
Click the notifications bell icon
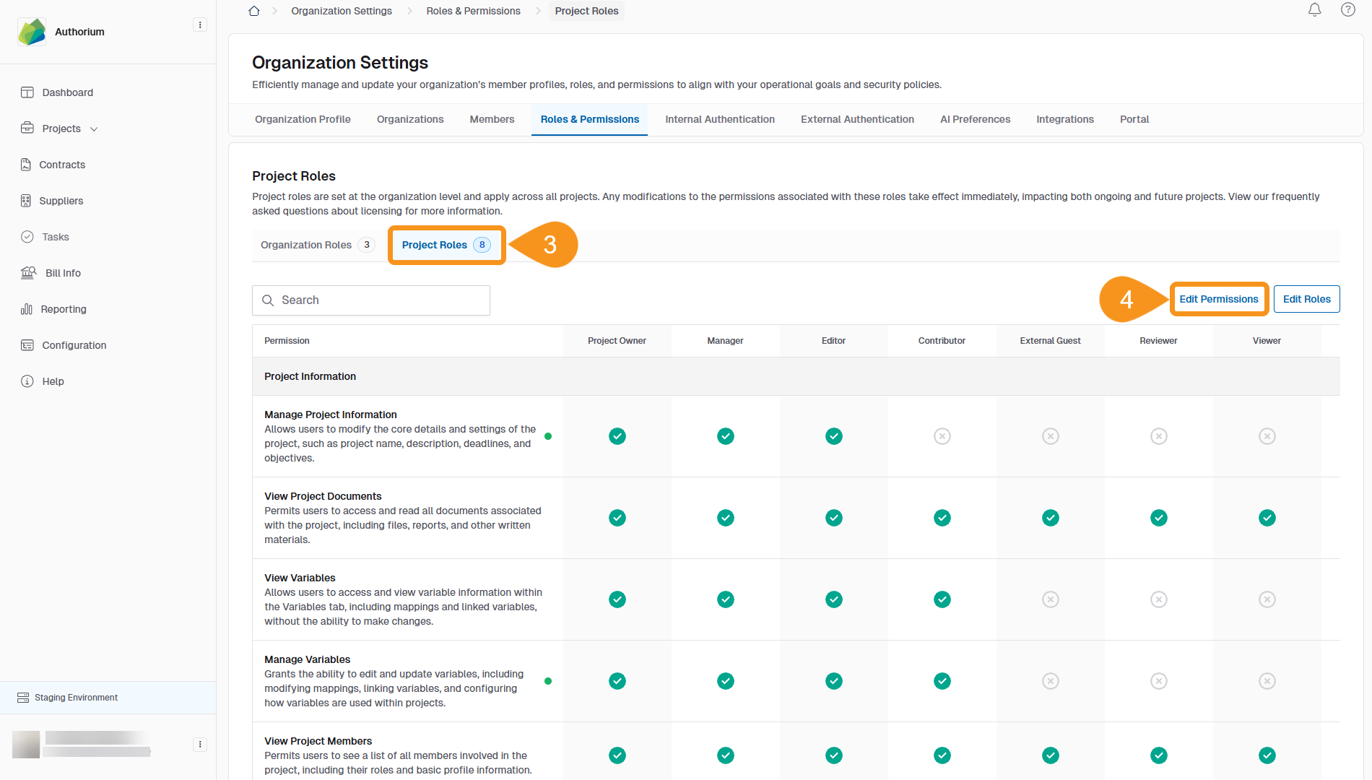click(x=1314, y=10)
